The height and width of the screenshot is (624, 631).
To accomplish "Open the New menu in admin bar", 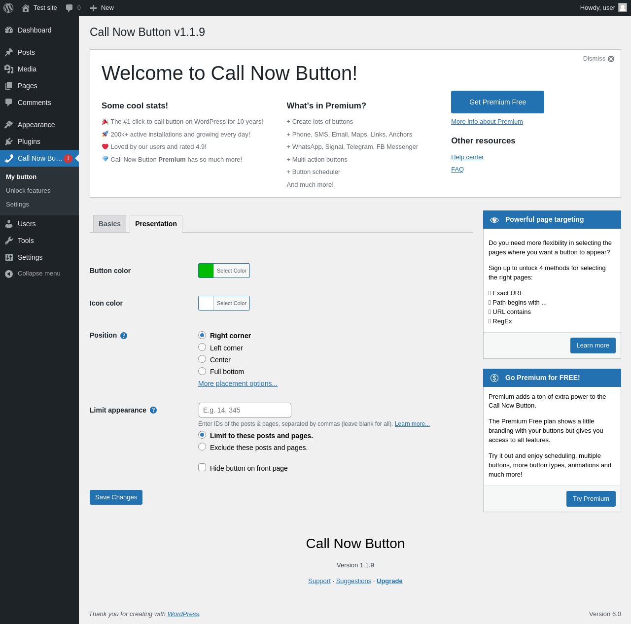I will pos(102,8).
